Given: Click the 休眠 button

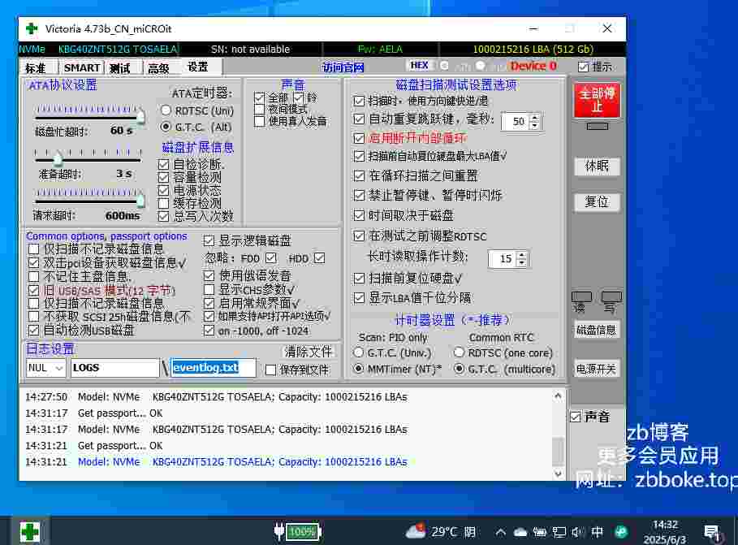Looking at the screenshot, I should click(597, 166).
